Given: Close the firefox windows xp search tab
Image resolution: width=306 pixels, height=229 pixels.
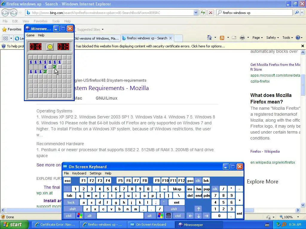Looking at the screenshot, I should [170, 38].
